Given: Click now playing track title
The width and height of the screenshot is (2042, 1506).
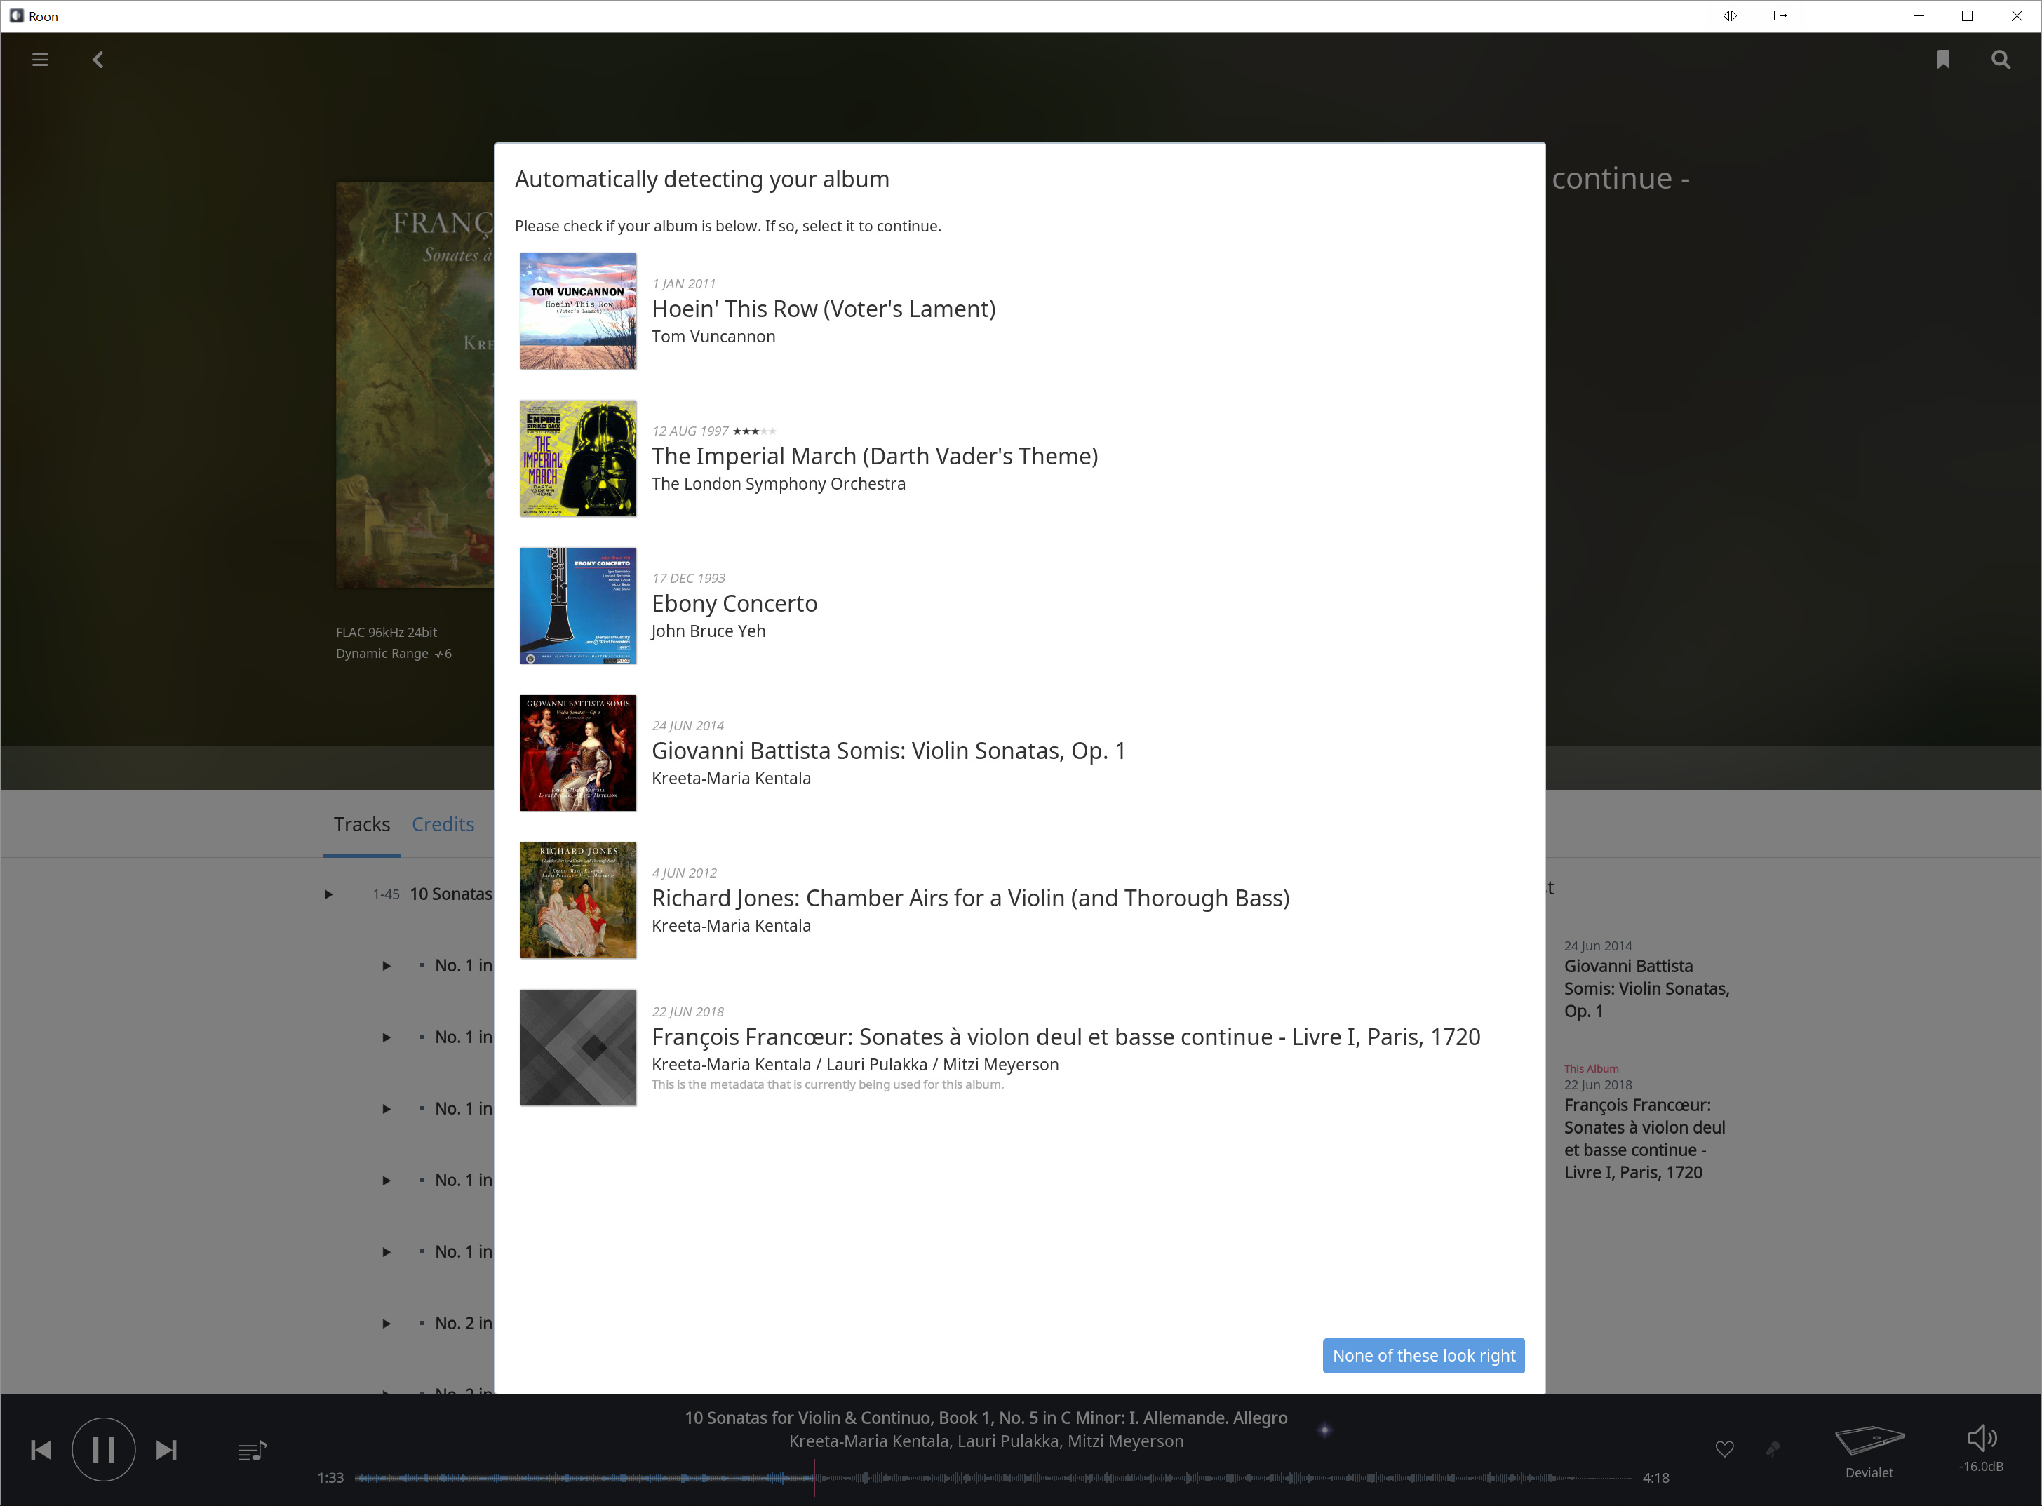Looking at the screenshot, I should click(x=986, y=1418).
